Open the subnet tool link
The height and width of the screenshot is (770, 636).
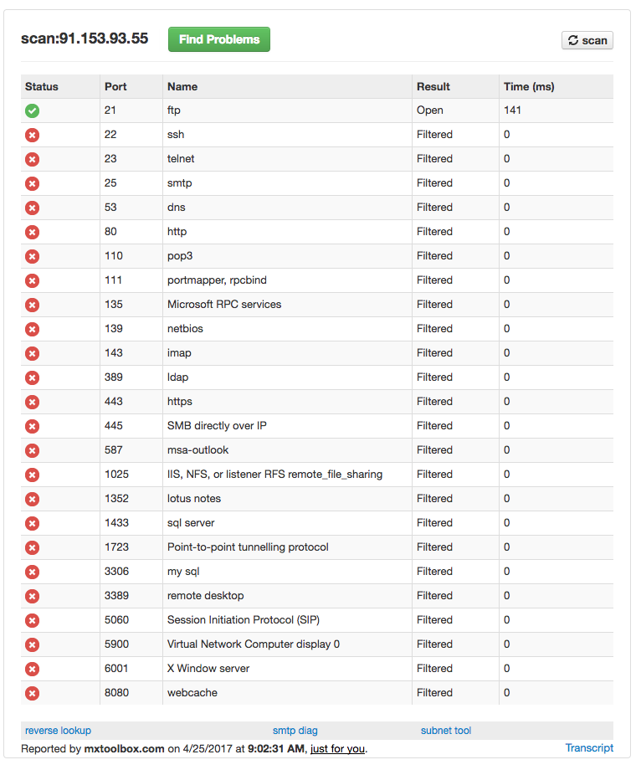(x=445, y=731)
